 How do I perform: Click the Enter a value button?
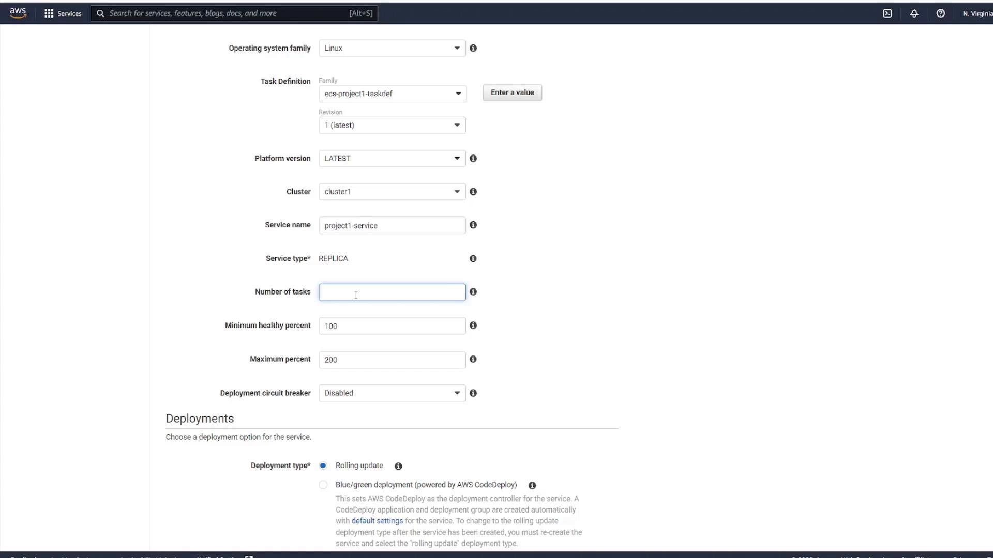[513, 92]
